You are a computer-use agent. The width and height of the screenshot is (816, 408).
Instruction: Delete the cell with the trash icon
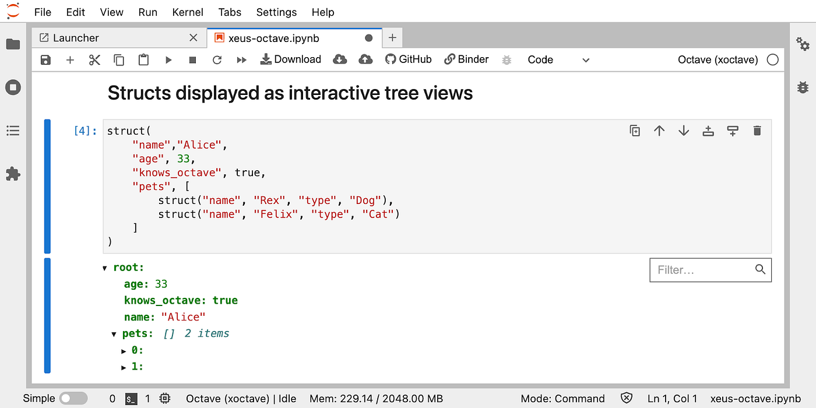757,131
